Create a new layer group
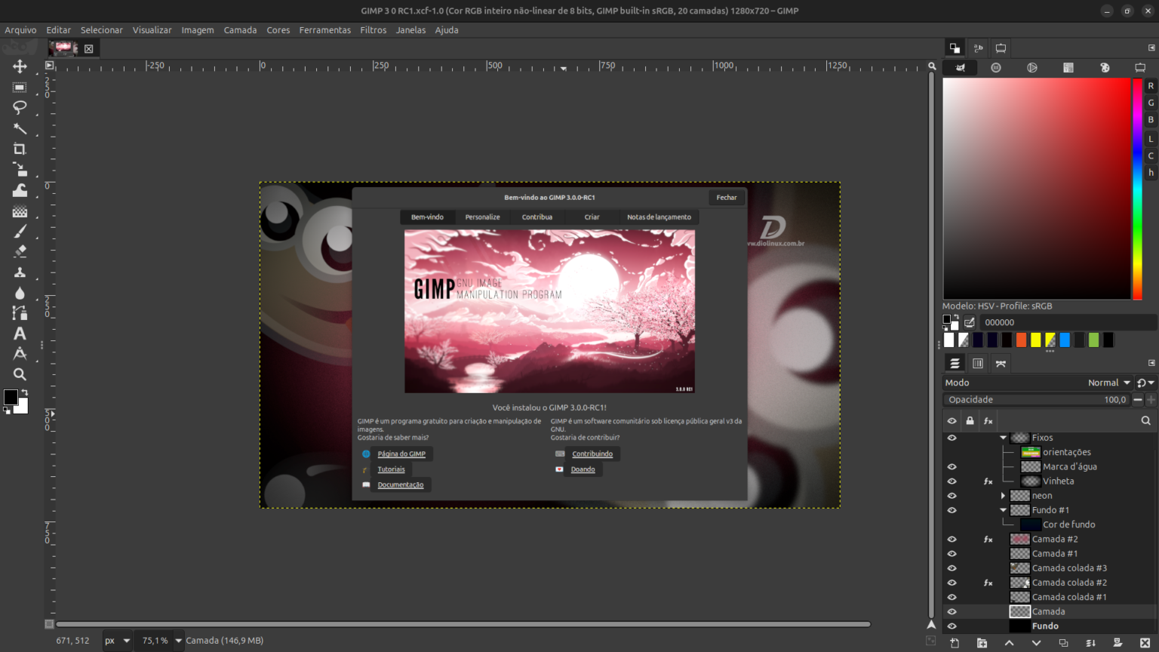This screenshot has width=1159, height=652. [x=982, y=642]
